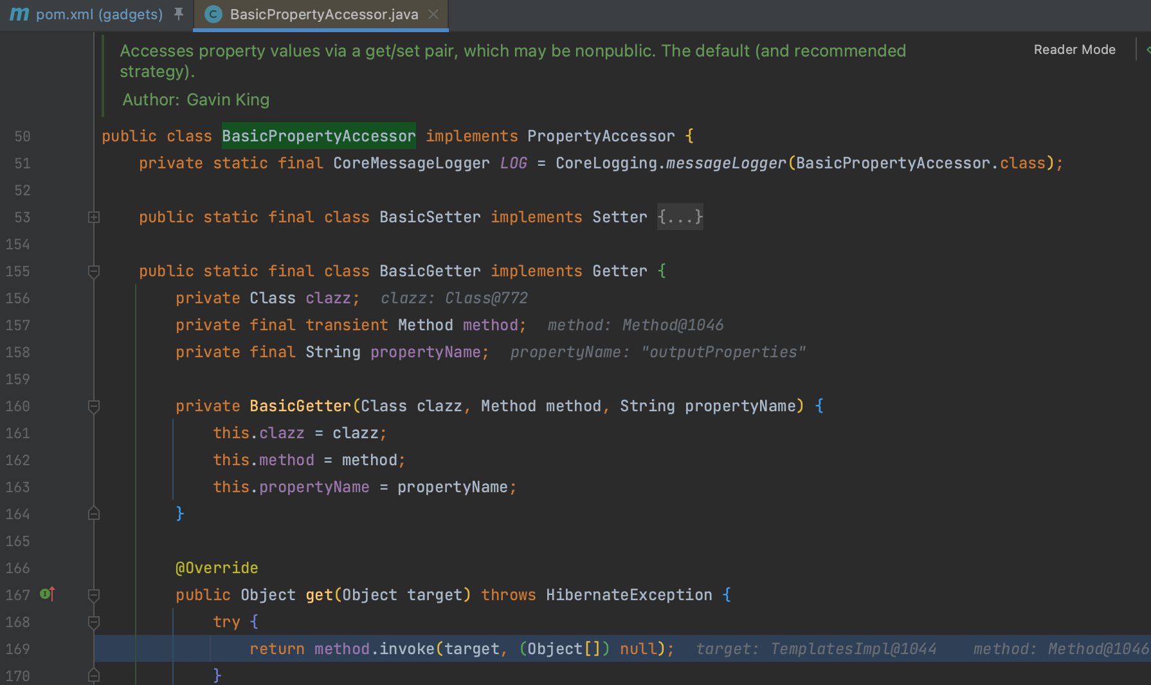This screenshot has width=1151, height=685.
Task: Click the LOG field name
Action: pyautogui.click(x=514, y=163)
